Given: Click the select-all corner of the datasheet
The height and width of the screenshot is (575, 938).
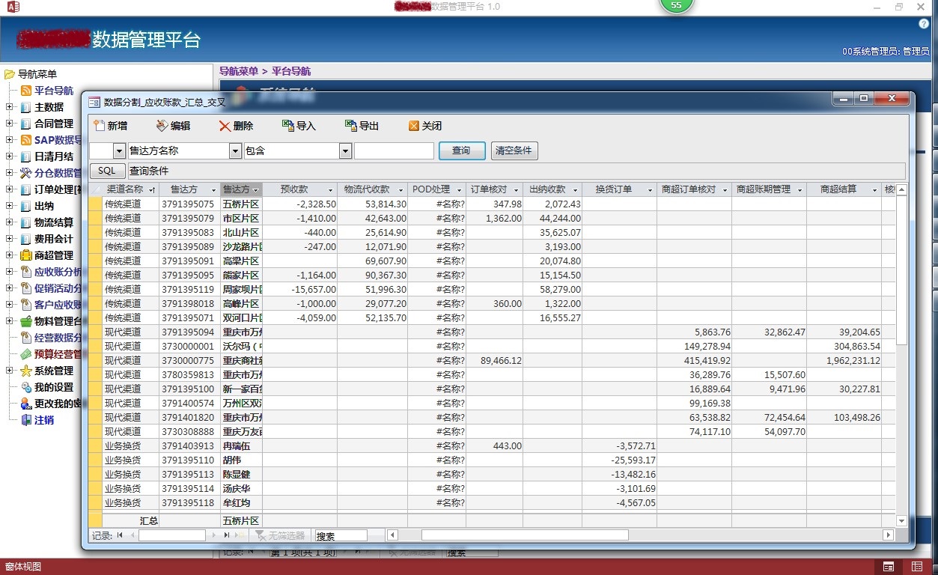Looking at the screenshot, I should click(95, 189).
